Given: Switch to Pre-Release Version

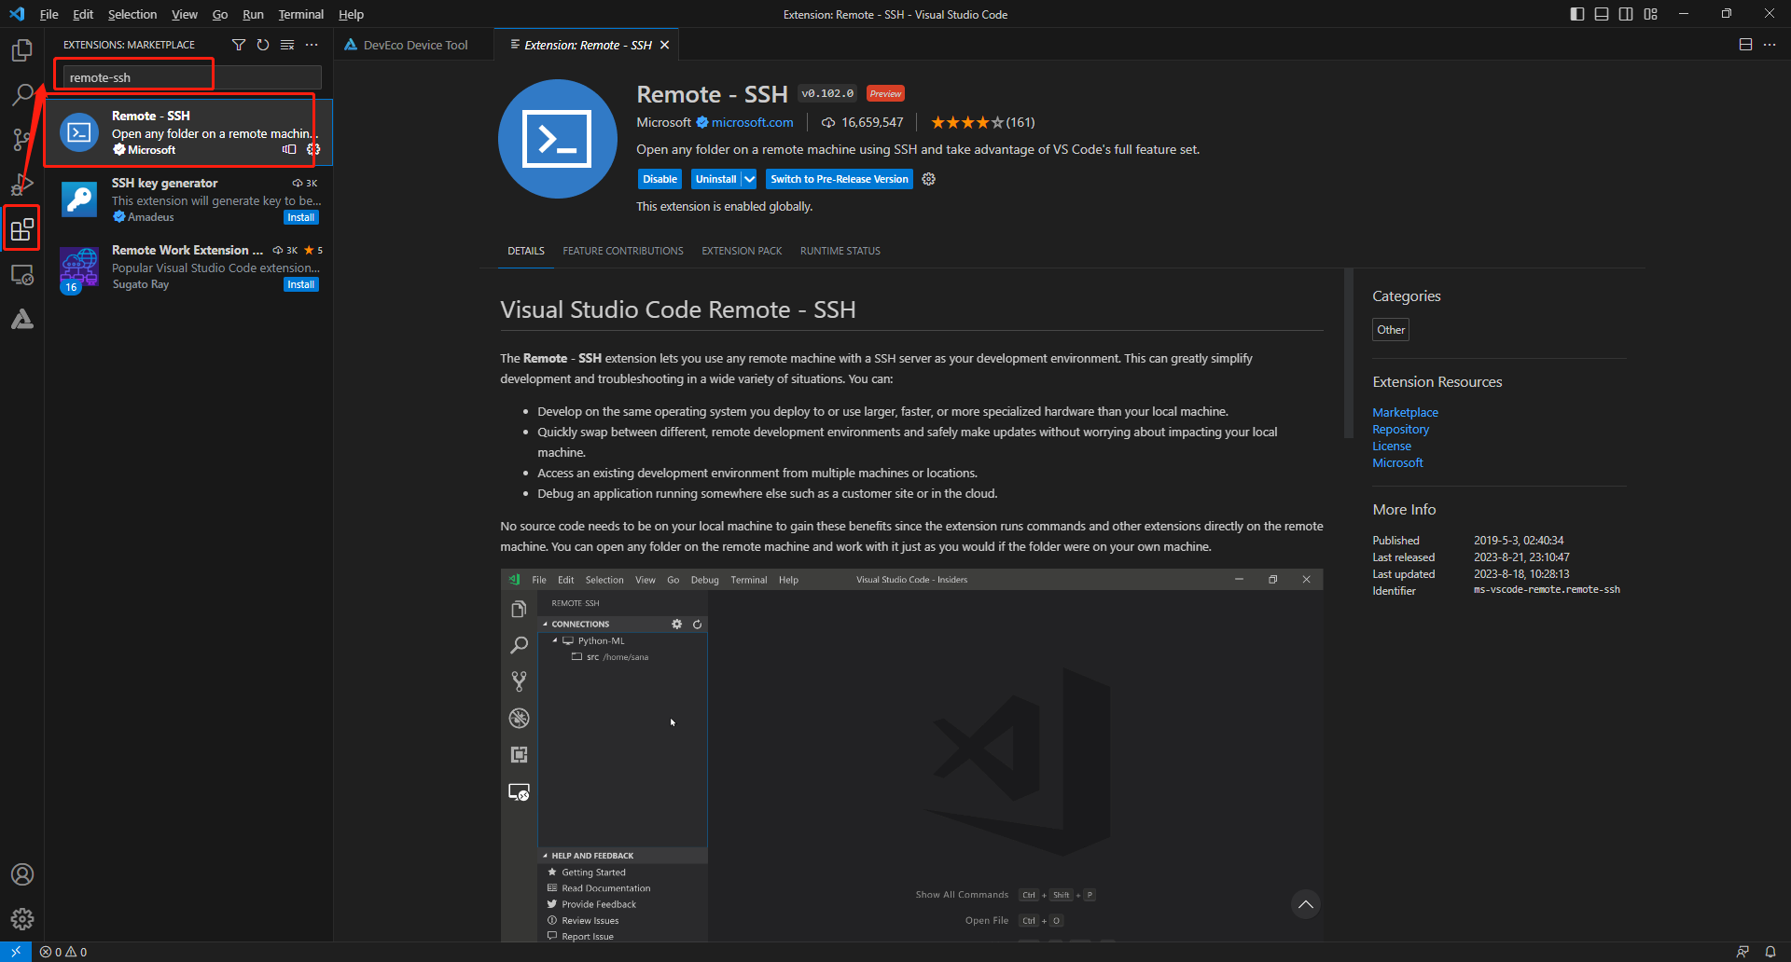Looking at the screenshot, I should [840, 179].
